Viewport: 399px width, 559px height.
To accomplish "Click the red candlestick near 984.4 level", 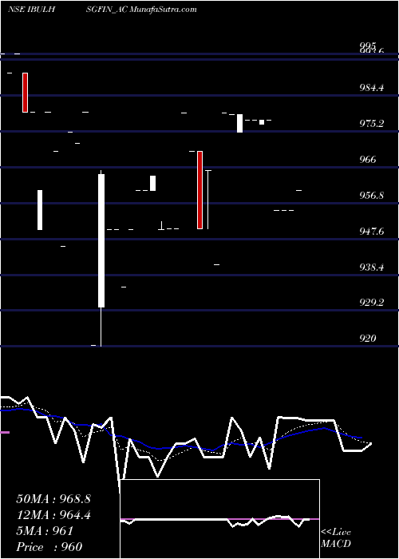I will point(25,93).
